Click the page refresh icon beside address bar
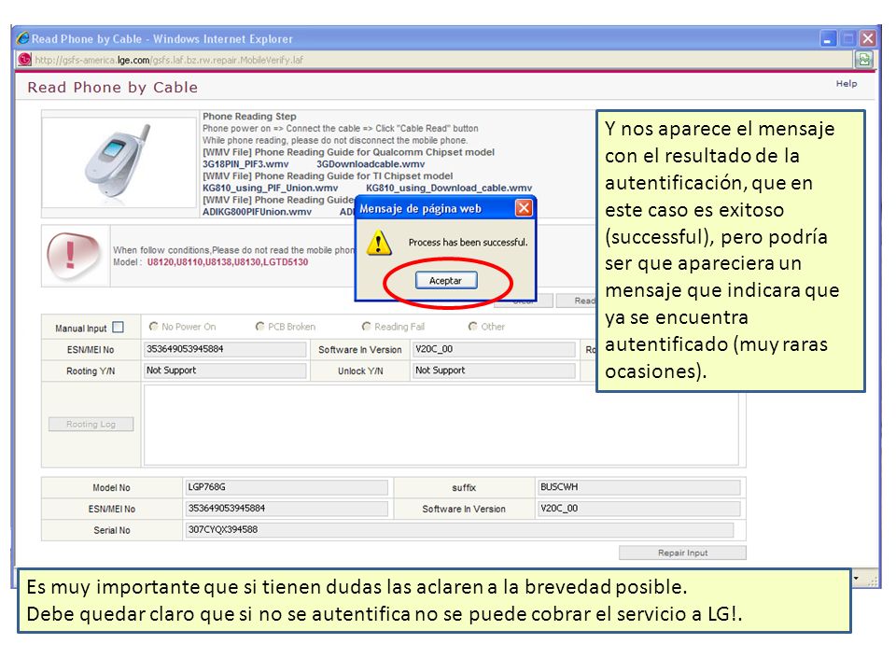This screenshot has height=672, width=896. tap(863, 59)
